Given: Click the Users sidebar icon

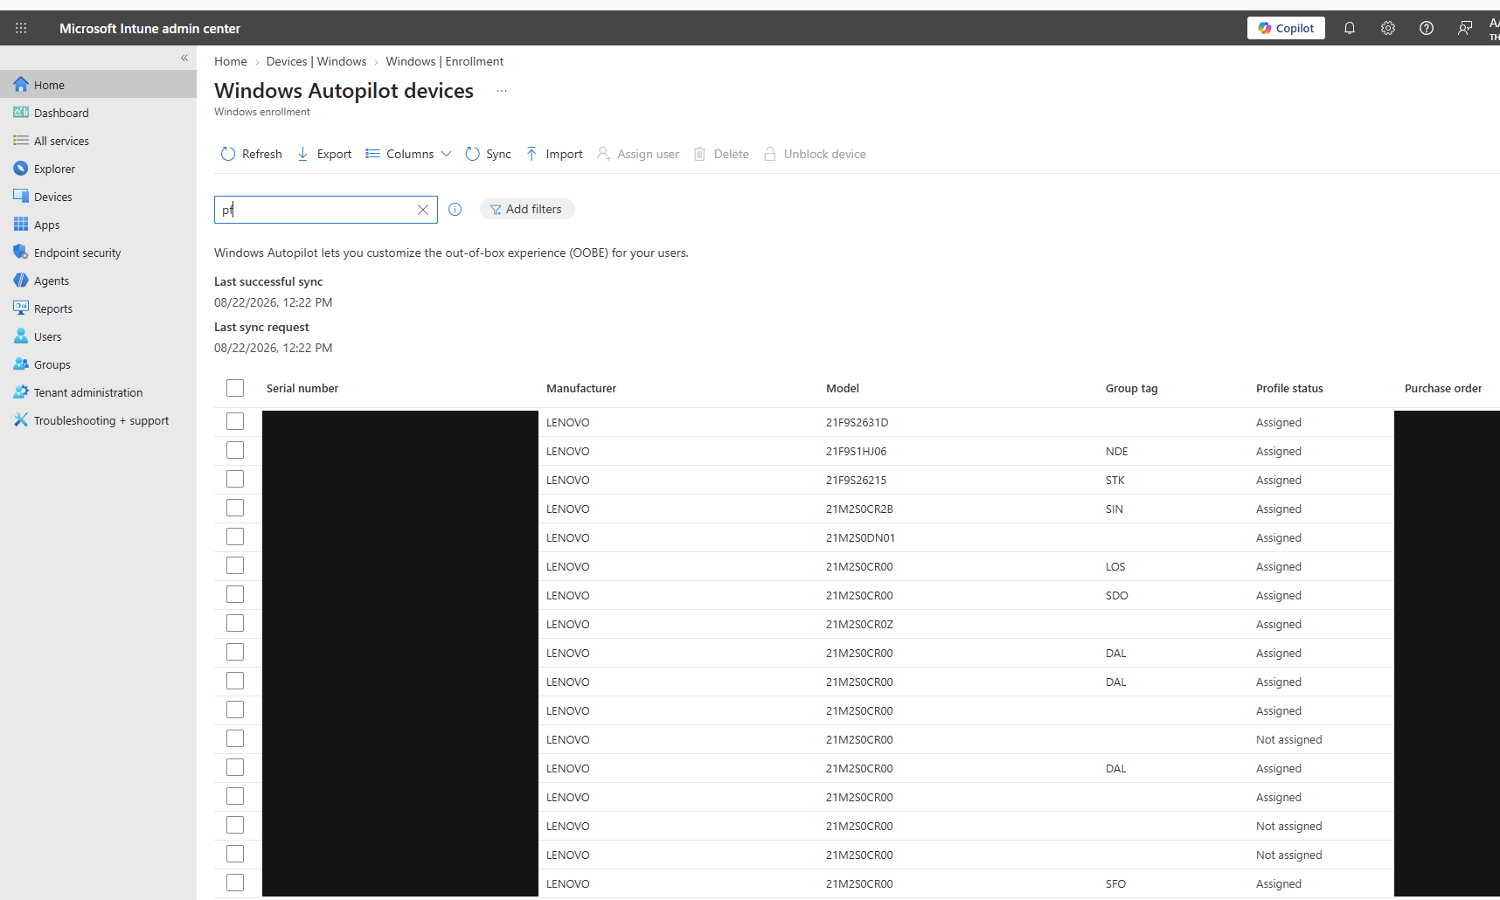Looking at the screenshot, I should [x=21, y=336].
